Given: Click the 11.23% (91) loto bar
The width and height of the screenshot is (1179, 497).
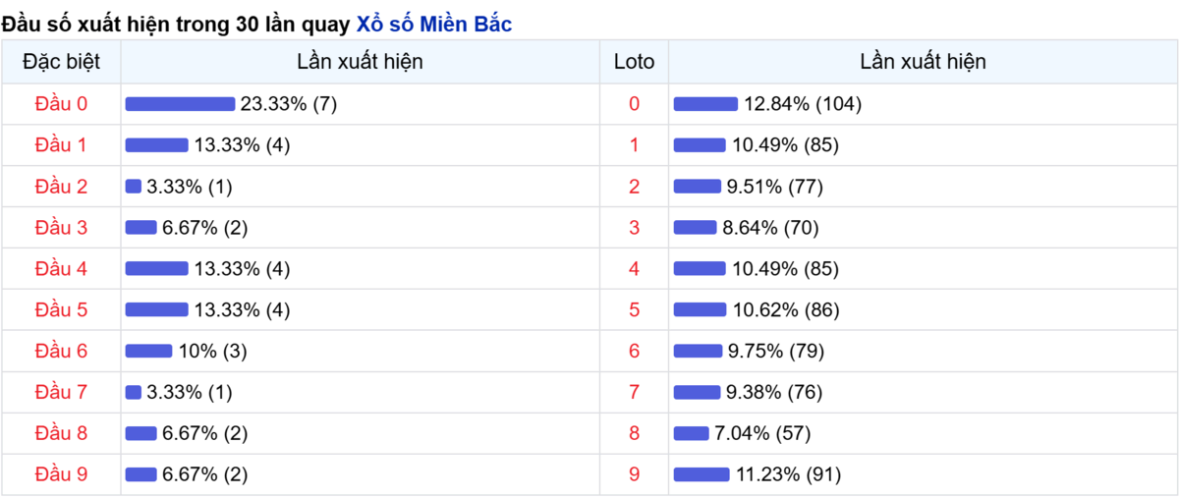Looking at the screenshot, I should pyautogui.click(x=702, y=474).
